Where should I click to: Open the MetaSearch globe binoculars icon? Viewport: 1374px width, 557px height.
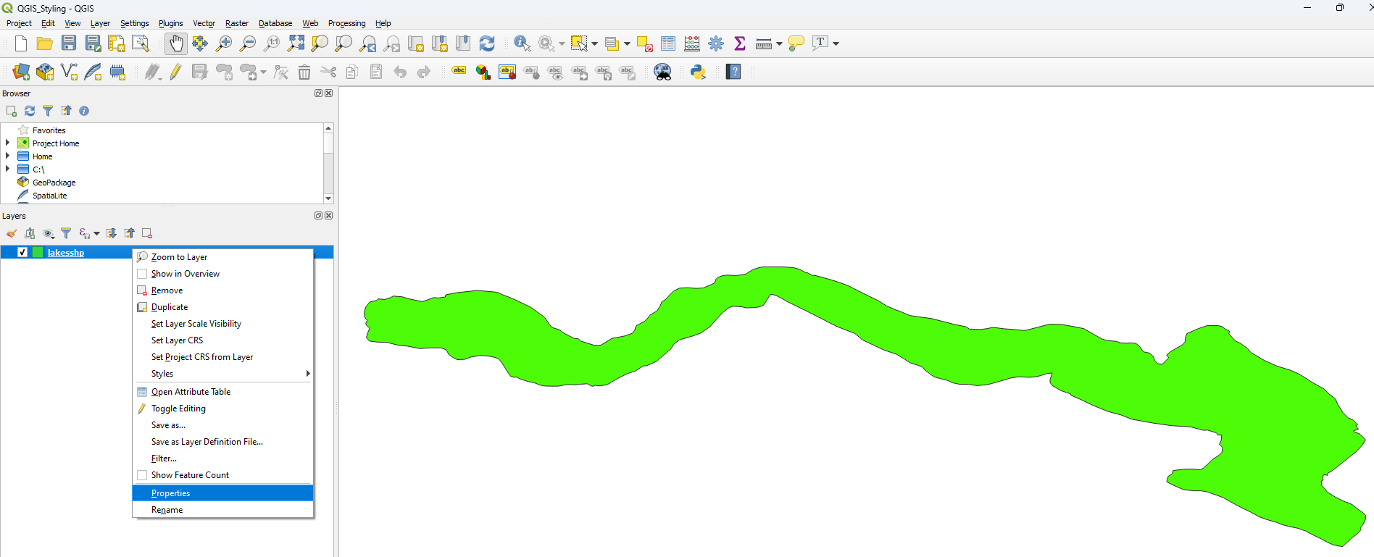(x=662, y=72)
